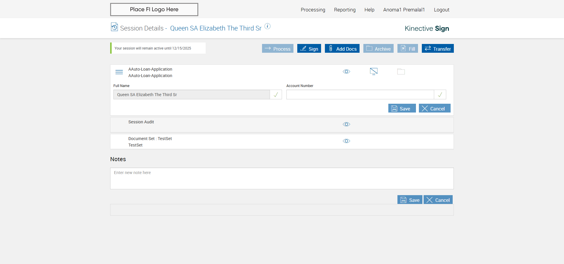Screen dimensions: 564x264
Task: Save the new note
Action: tap(410, 200)
